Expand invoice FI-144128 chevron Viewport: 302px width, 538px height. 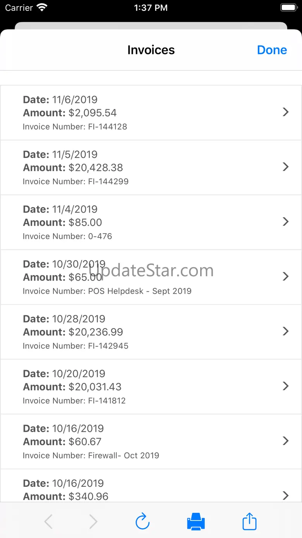(286, 112)
